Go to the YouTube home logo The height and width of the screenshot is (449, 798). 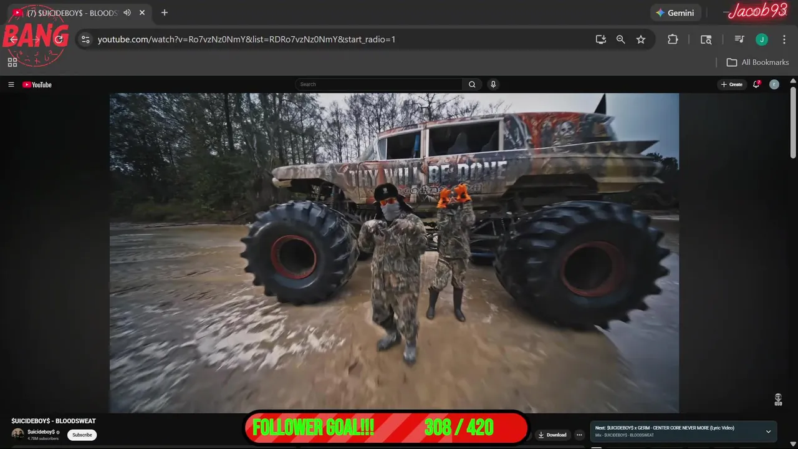(37, 84)
